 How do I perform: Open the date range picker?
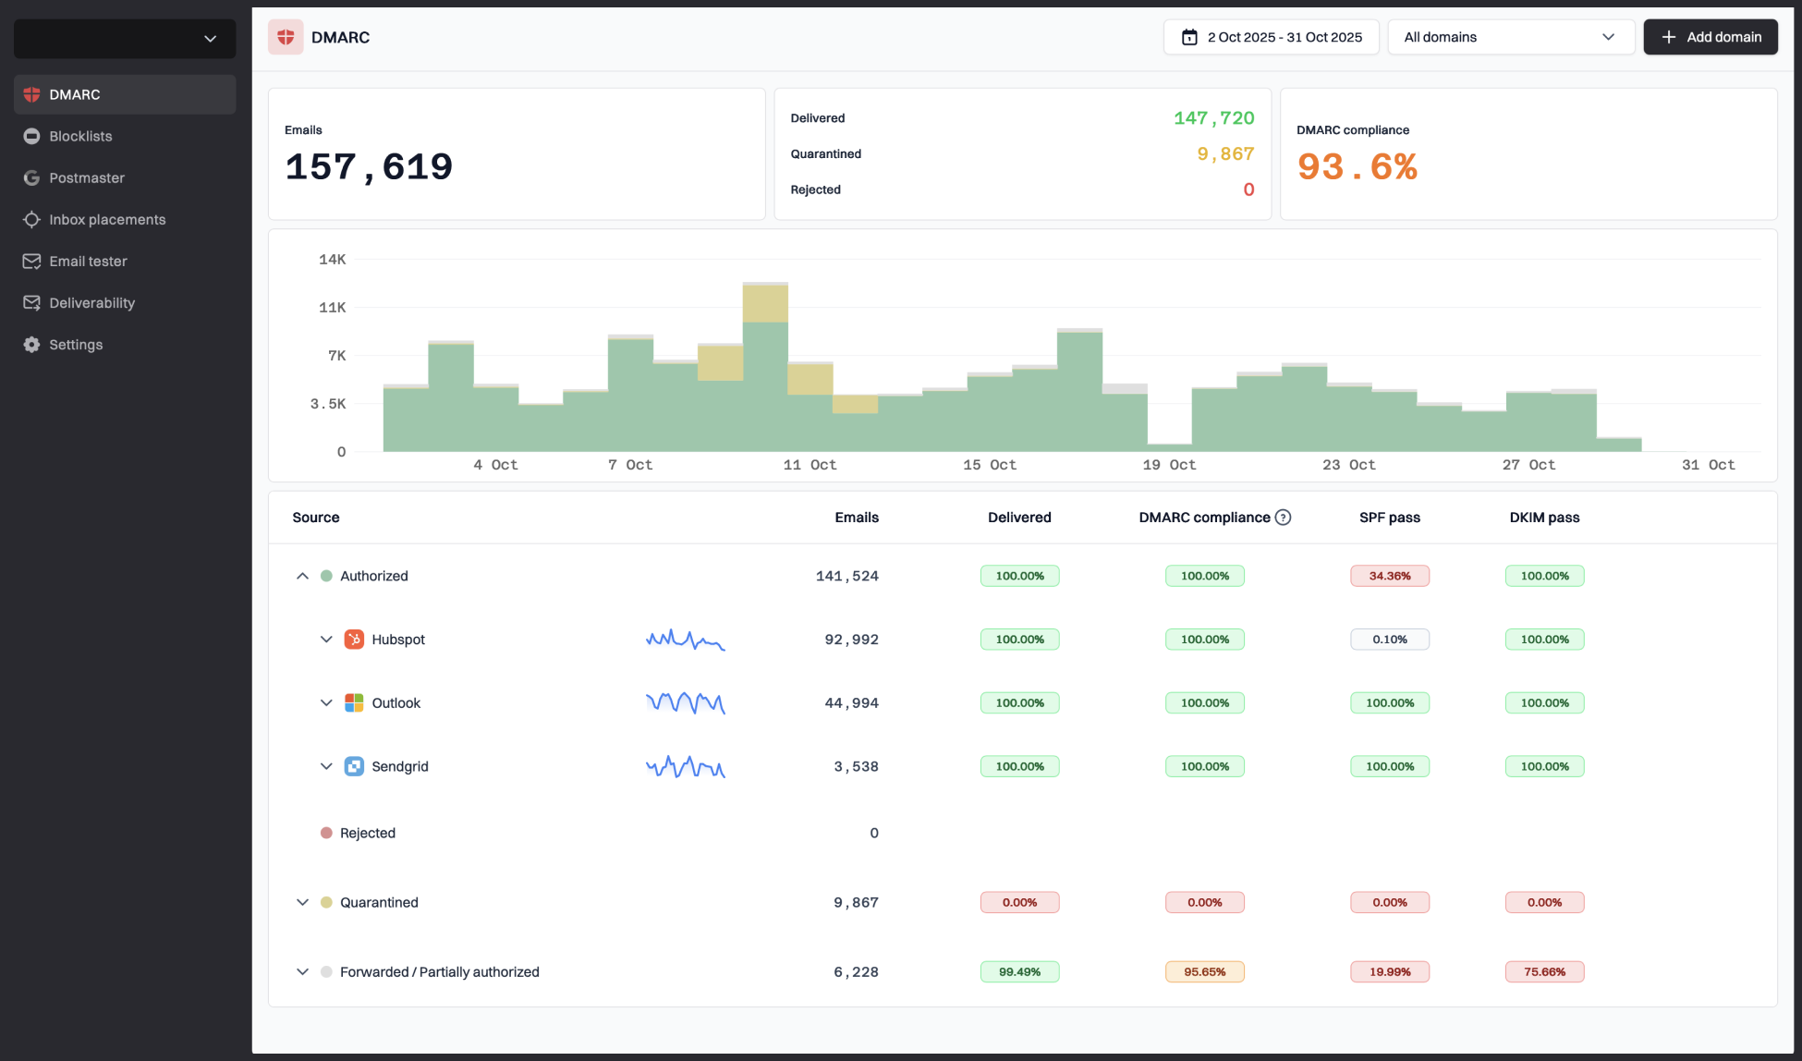1271,37
